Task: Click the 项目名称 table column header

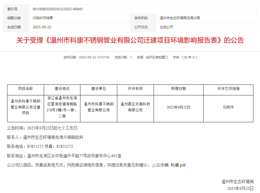Action: click(25, 89)
